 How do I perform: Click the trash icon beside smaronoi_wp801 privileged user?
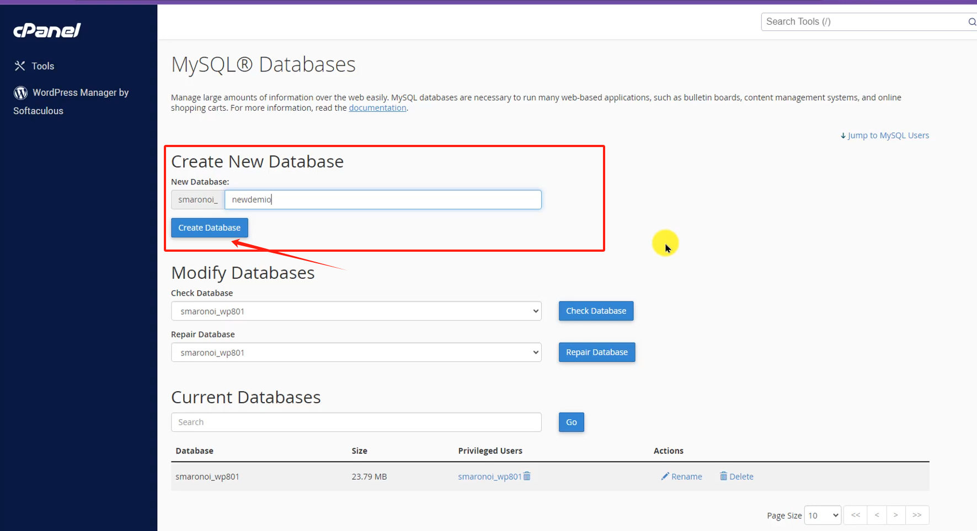click(x=527, y=476)
